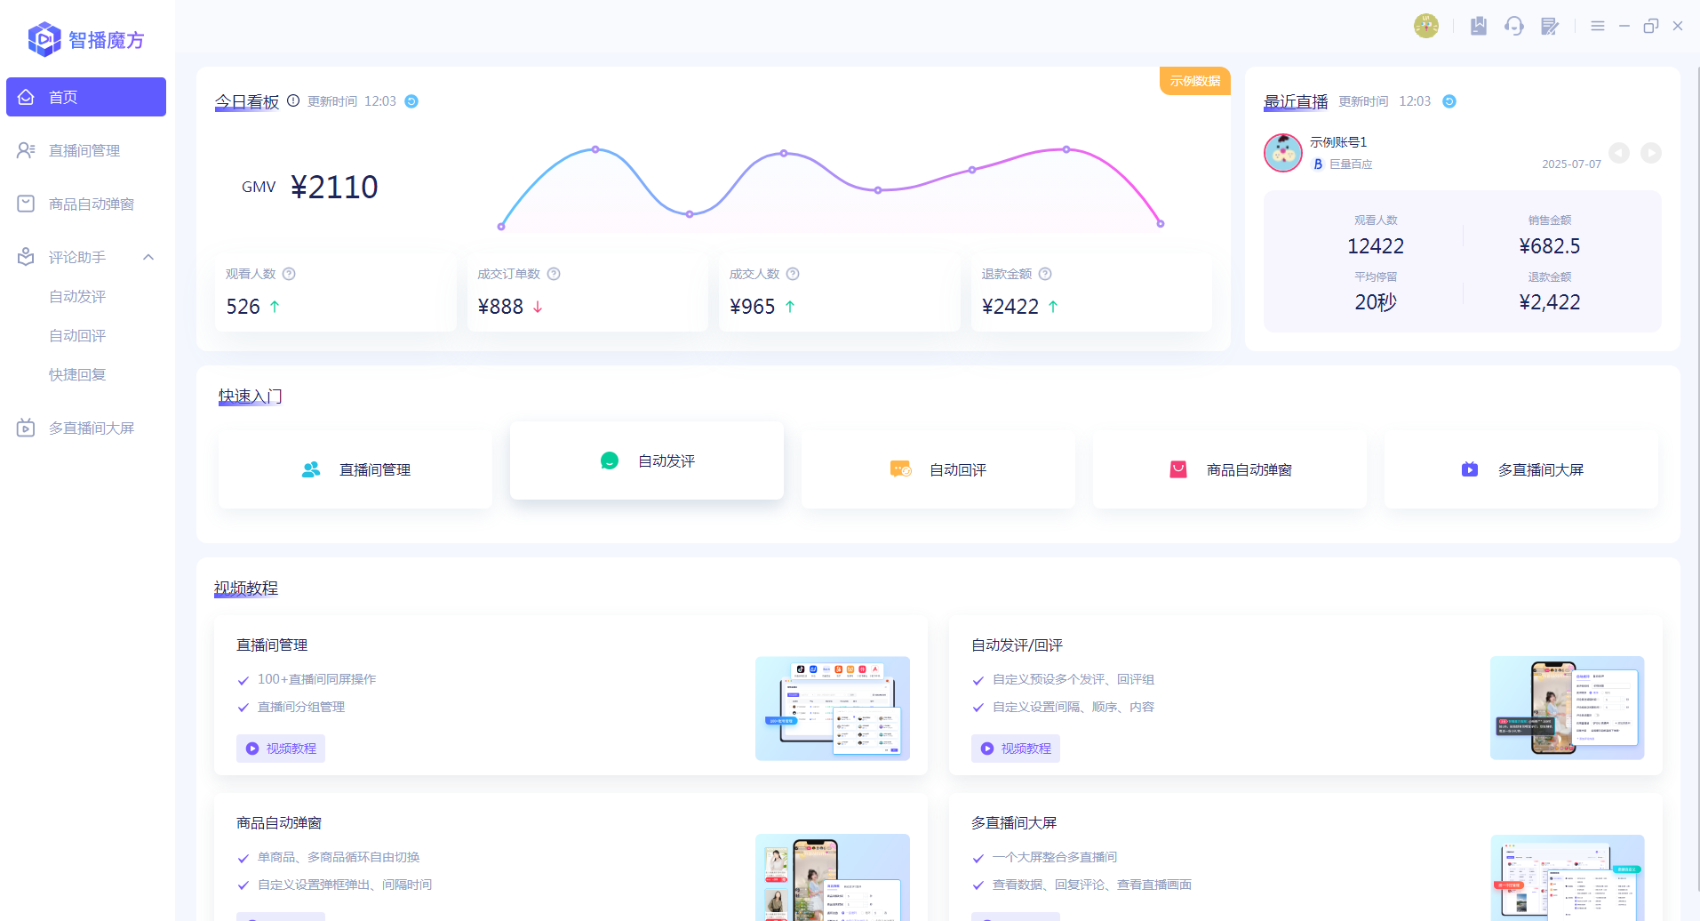The width and height of the screenshot is (1700, 921).
Task: Refresh the 今日看板 data
Action: 411,101
